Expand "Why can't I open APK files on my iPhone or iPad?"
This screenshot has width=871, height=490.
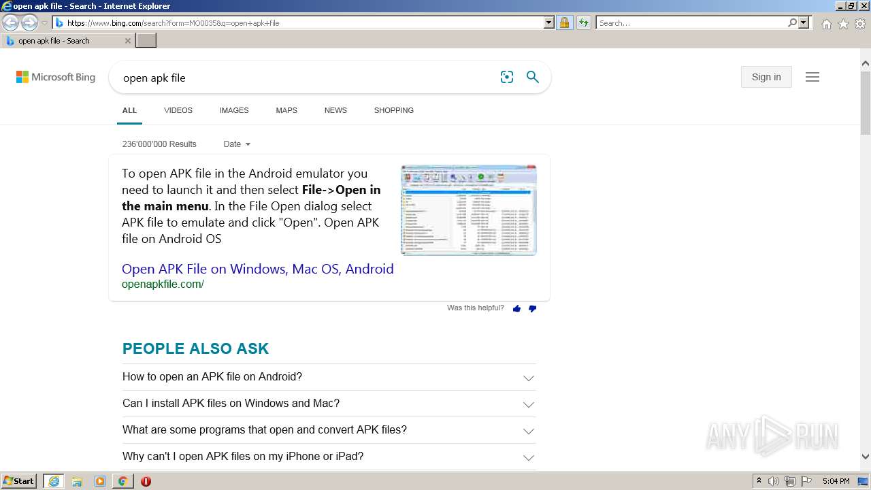coord(329,457)
